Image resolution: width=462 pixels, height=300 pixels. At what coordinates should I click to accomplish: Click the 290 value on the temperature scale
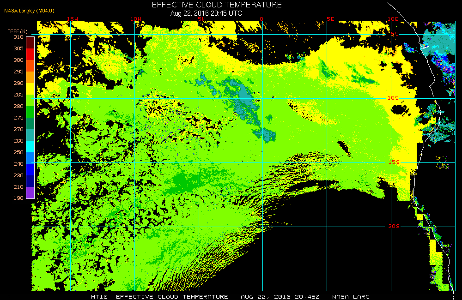(18, 83)
